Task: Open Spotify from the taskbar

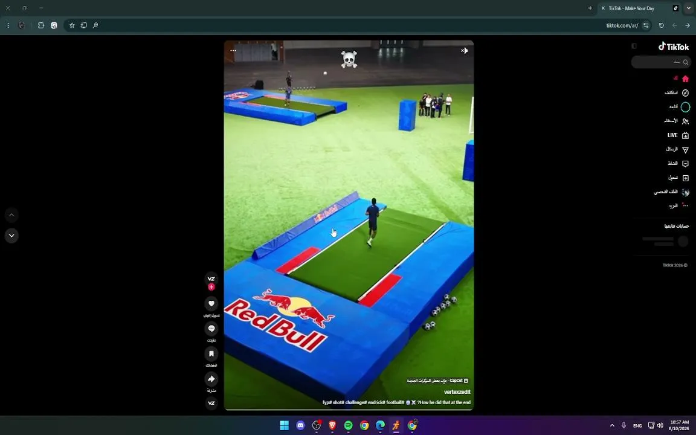Action: click(348, 425)
